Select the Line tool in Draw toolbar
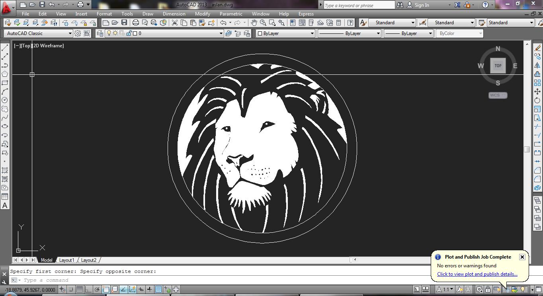Screen dimensions: 543x296 (x=5, y=48)
